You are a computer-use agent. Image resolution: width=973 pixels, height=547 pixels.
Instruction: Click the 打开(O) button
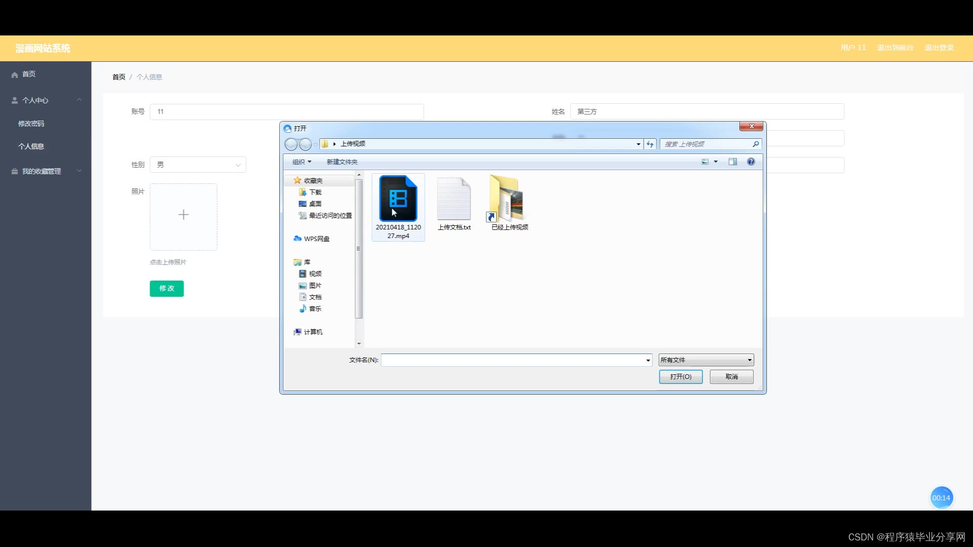pyautogui.click(x=680, y=376)
